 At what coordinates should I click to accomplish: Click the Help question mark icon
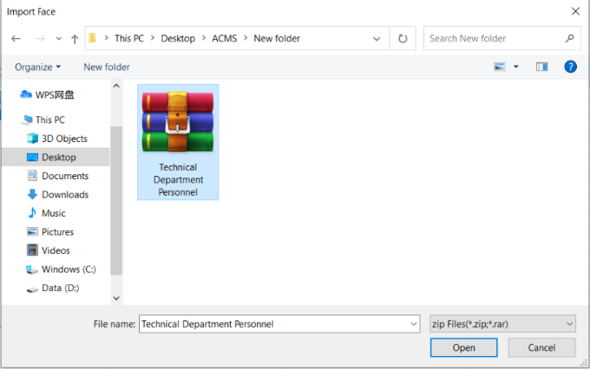pyautogui.click(x=570, y=67)
